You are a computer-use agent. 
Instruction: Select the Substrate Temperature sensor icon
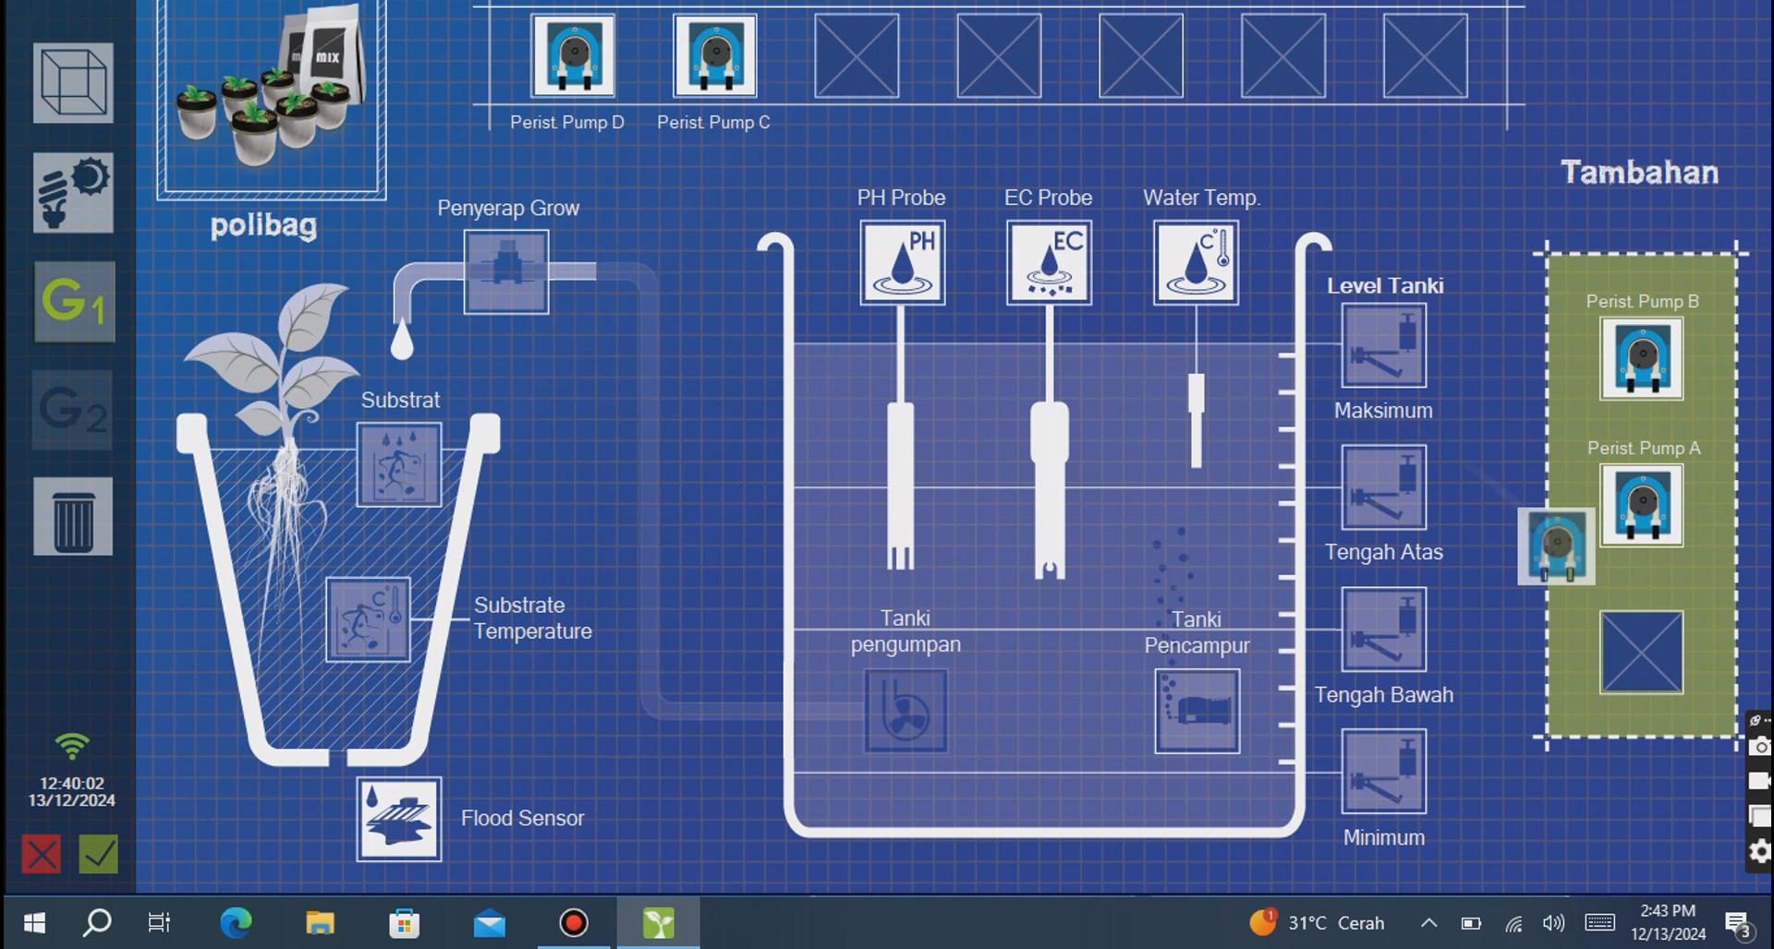368,620
